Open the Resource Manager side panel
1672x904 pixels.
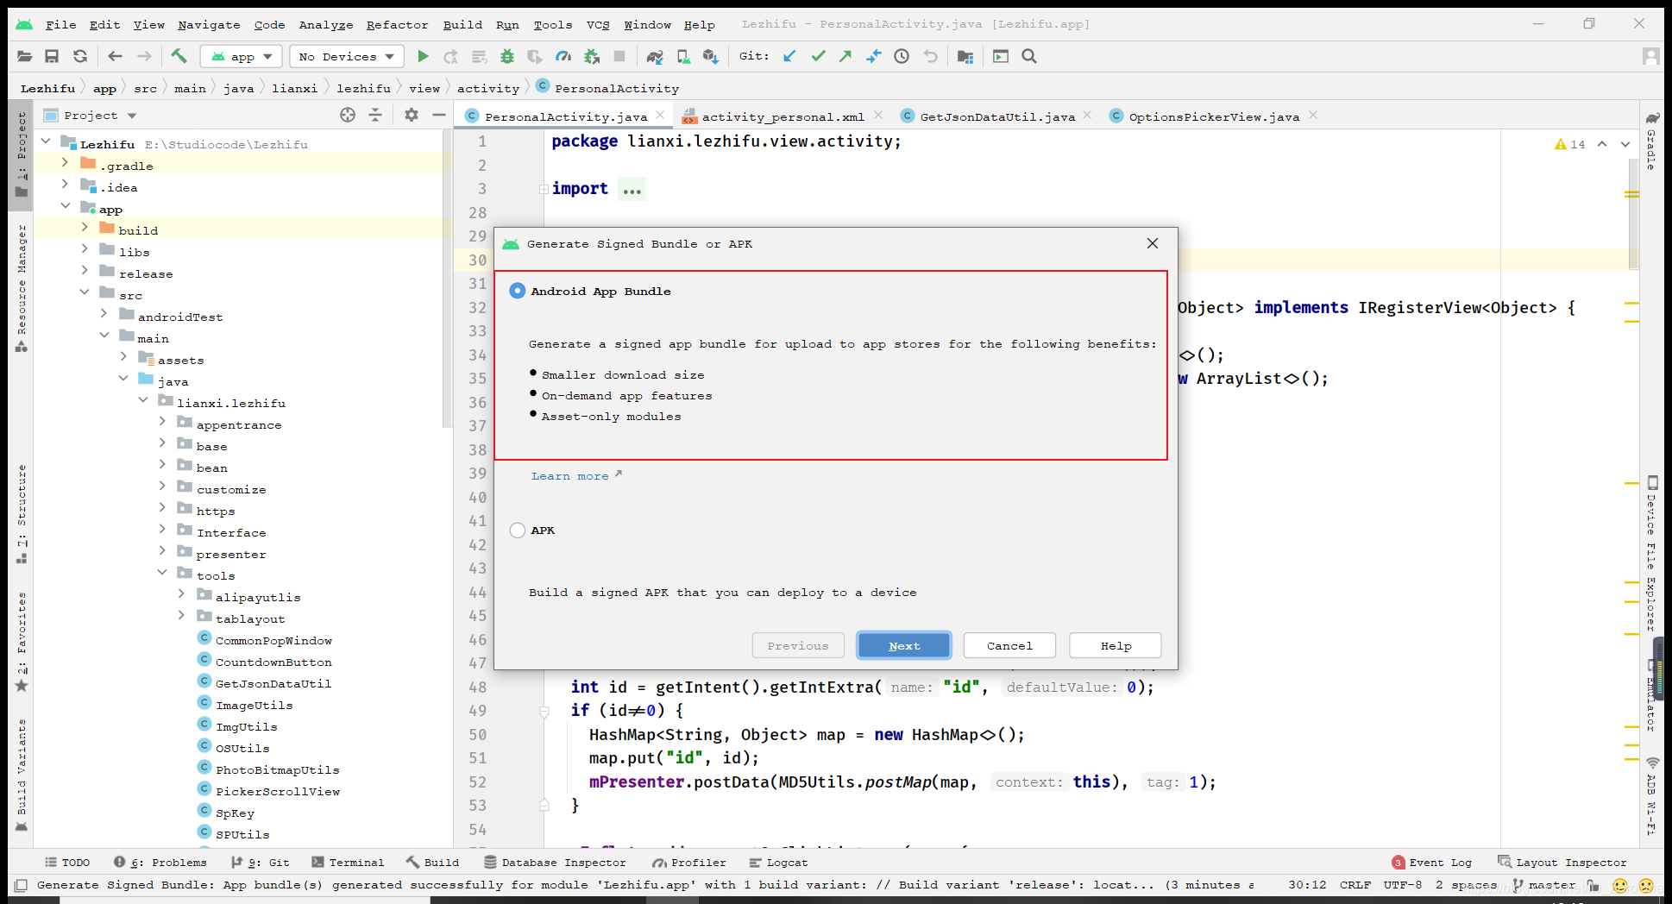tap(22, 289)
